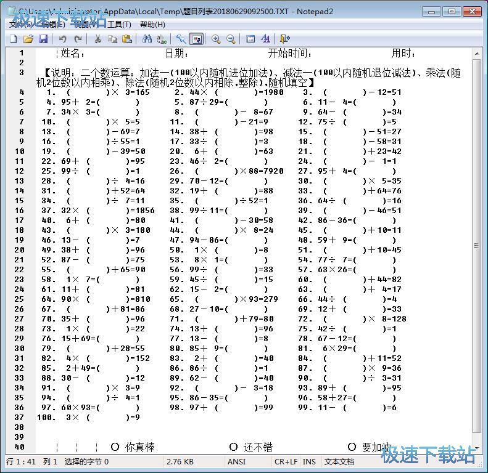This screenshot has height=473, width=488.
Task: Click the ○ 还不错 text
Action: coord(251,447)
